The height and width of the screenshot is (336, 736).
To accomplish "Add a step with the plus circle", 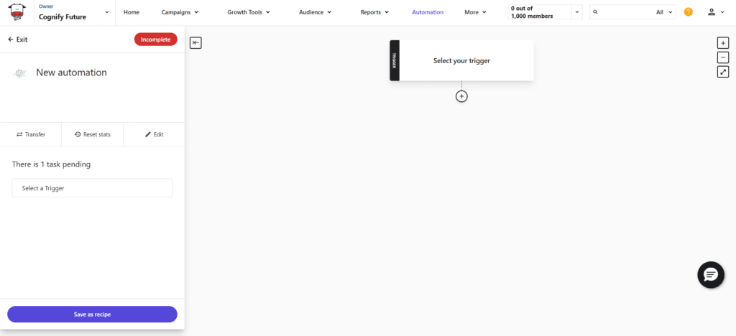I will 461,96.
